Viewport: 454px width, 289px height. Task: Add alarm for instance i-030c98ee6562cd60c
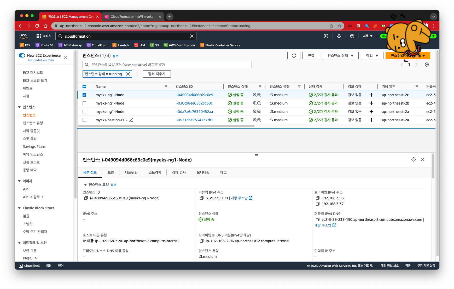click(371, 103)
